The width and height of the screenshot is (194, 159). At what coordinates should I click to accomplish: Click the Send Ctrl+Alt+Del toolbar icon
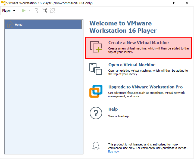point(36,11)
